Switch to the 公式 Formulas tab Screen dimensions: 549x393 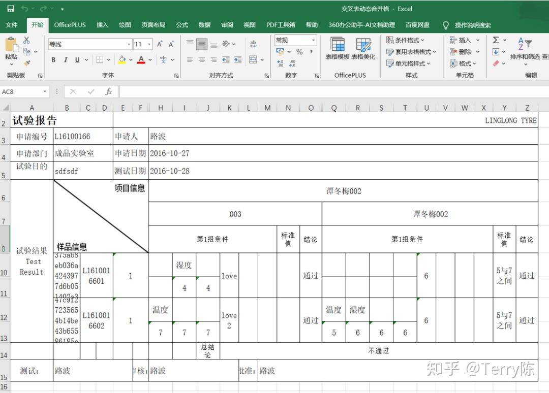(x=182, y=25)
